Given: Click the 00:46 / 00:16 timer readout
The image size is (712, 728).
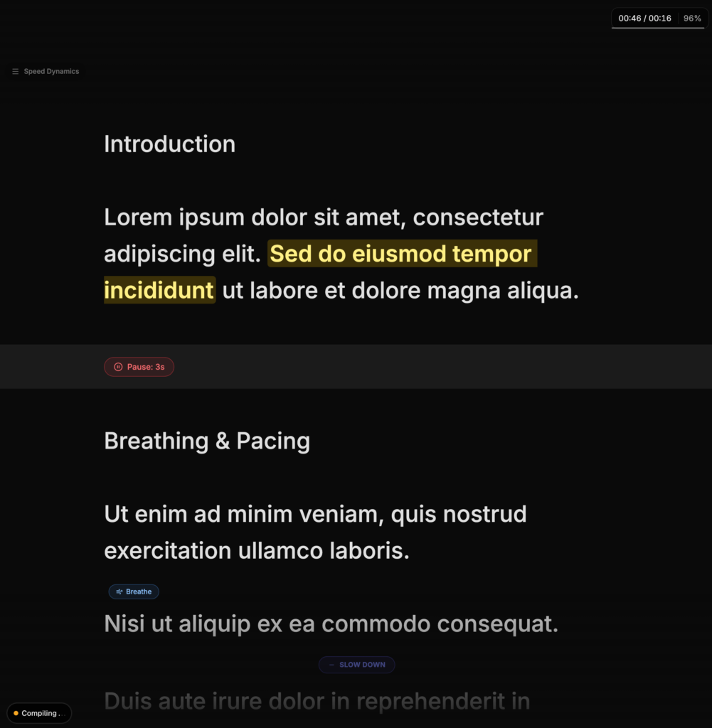Looking at the screenshot, I should click(644, 18).
